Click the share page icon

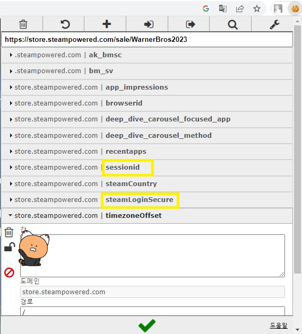pyautogui.click(x=240, y=8)
